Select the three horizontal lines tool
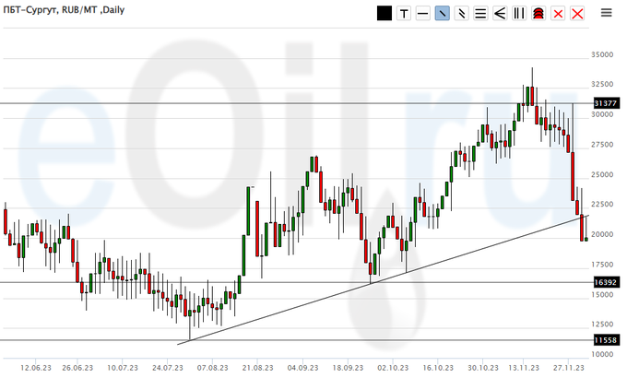627x378 pixels. [480, 13]
